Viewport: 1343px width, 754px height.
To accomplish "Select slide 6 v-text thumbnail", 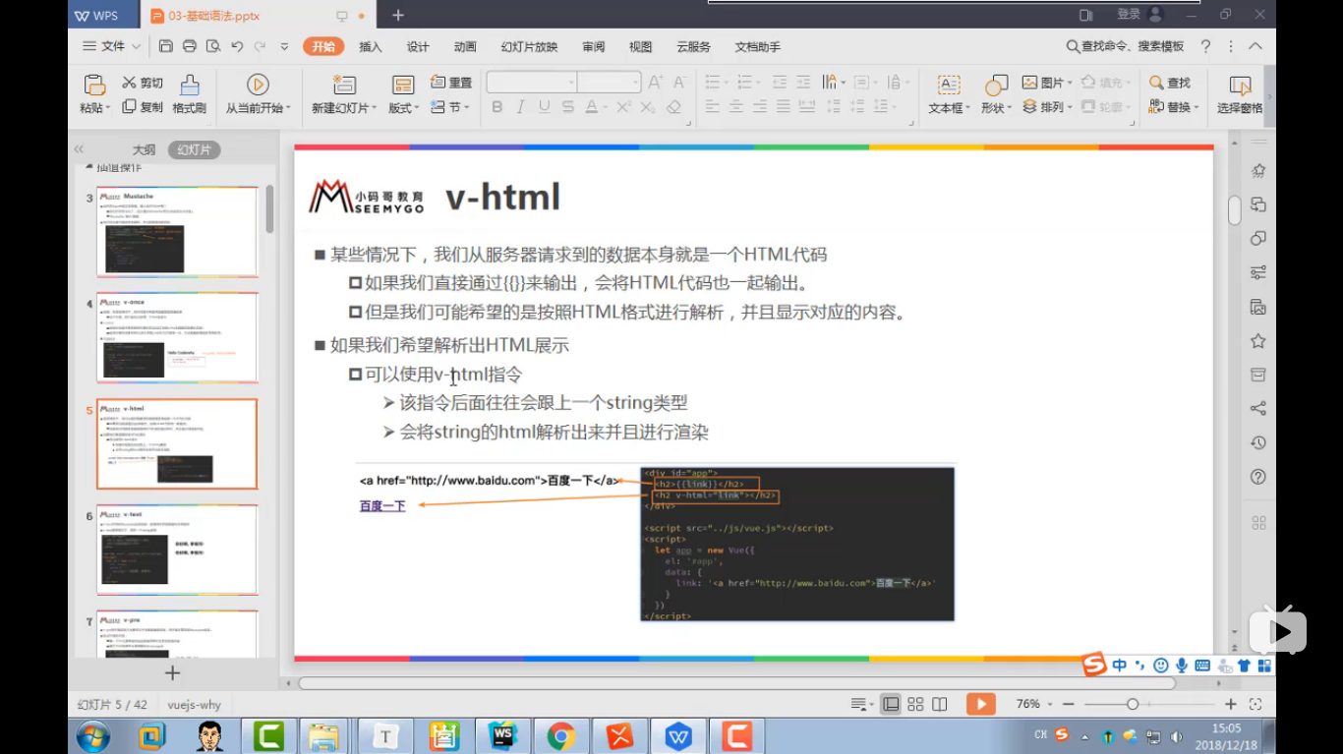I will coord(177,550).
